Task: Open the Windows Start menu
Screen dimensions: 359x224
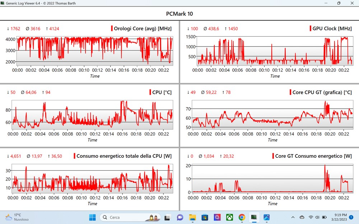Action: (x=93, y=217)
